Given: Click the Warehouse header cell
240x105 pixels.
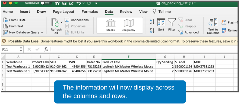Looking at the screenshot, I should click(x=18, y=62).
